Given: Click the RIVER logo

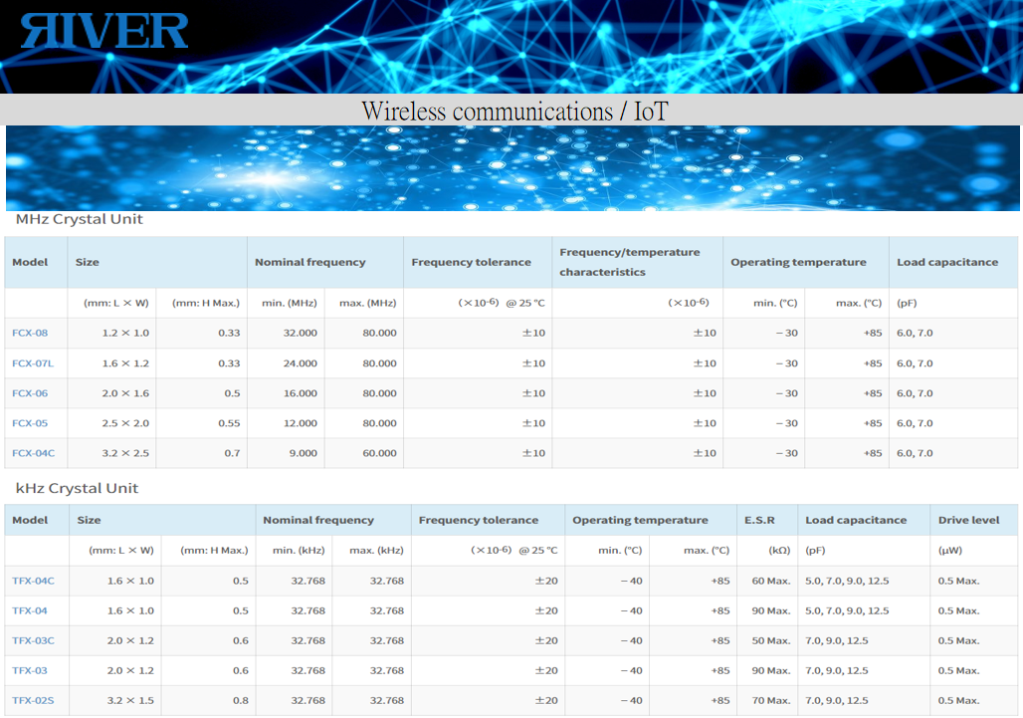Looking at the screenshot, I should tap(104, 31).
